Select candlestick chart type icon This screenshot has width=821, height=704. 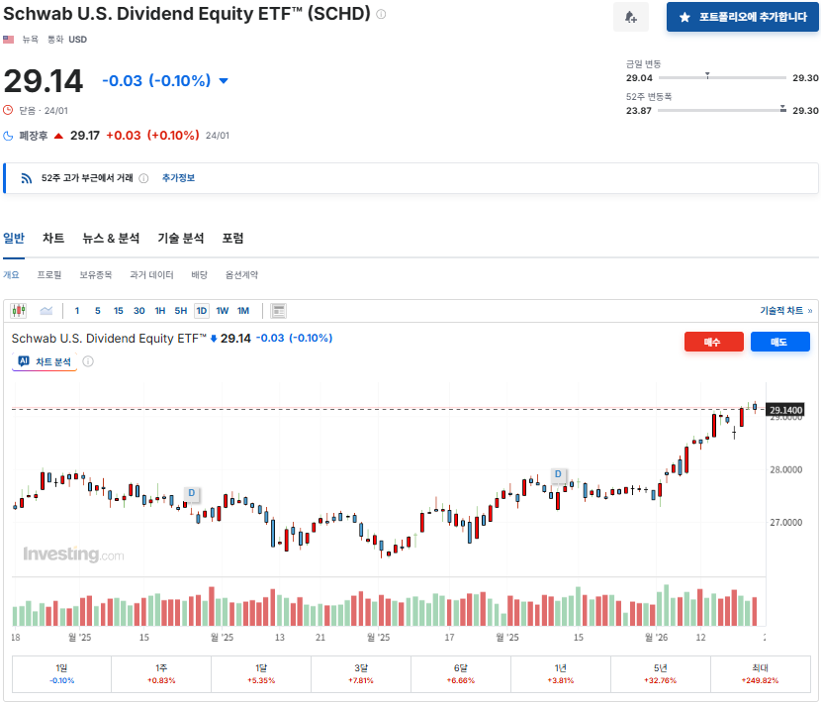click(x=19, y=311)
